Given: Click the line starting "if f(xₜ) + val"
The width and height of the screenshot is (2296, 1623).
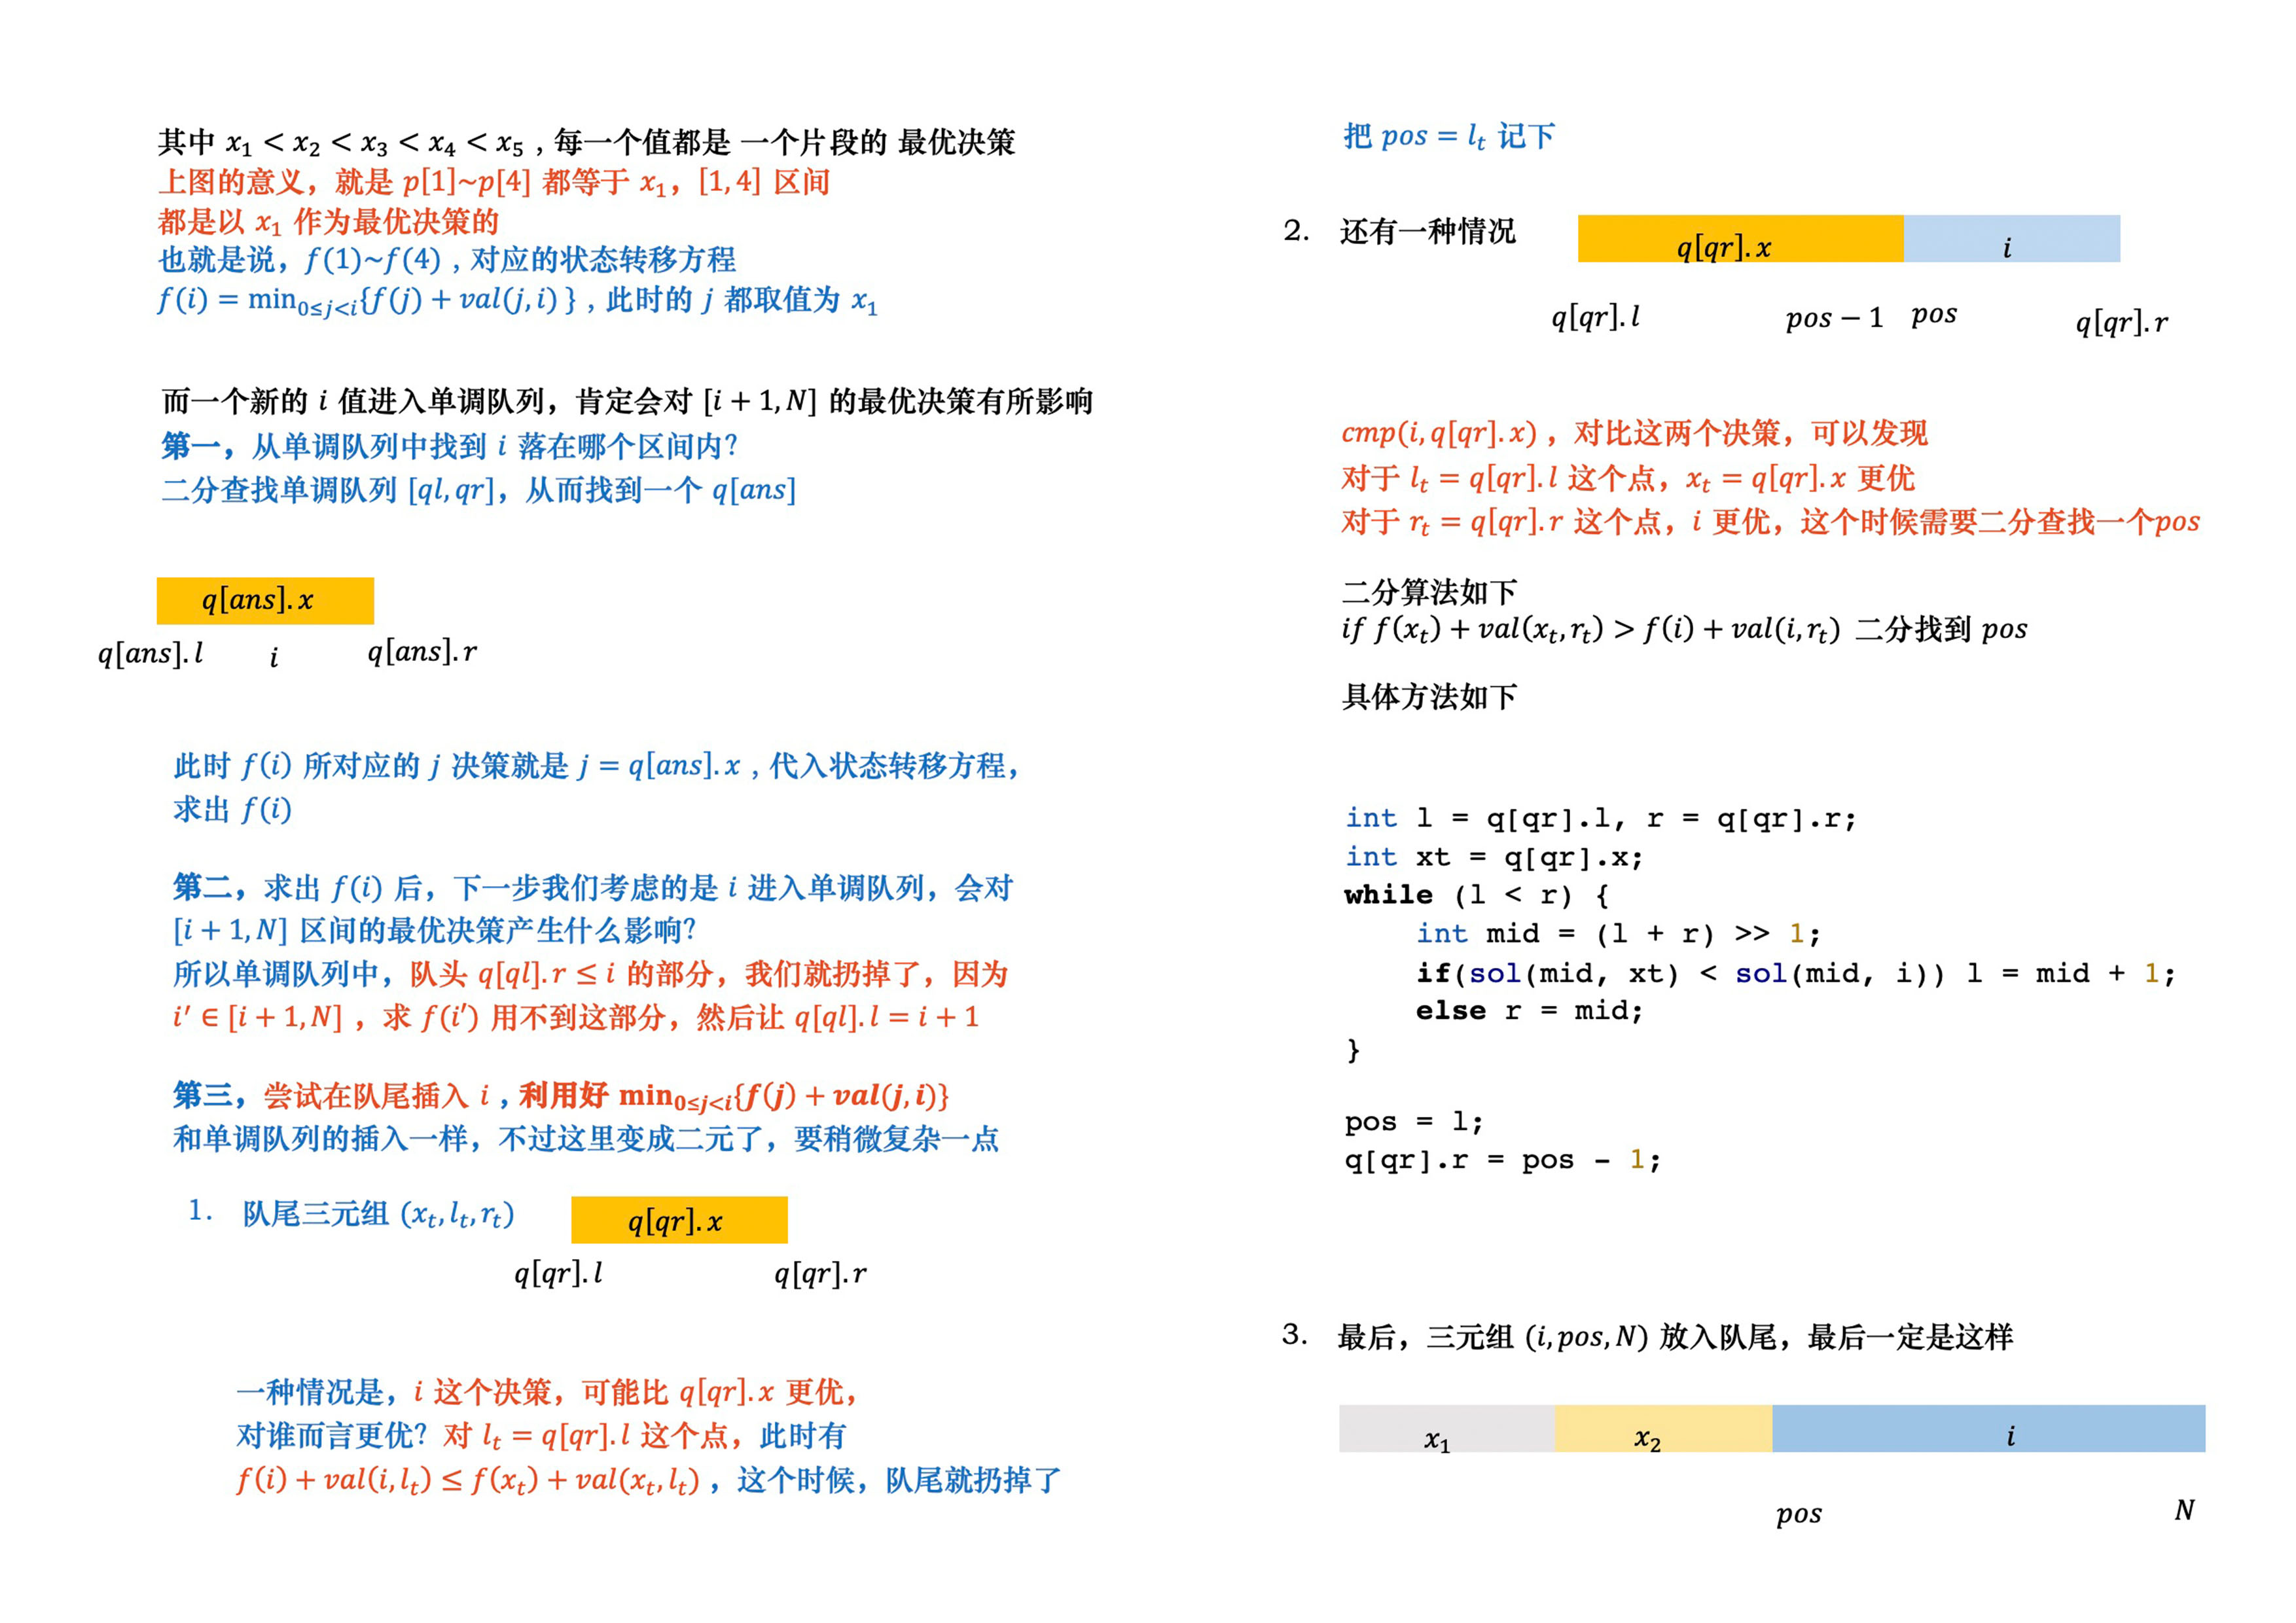Looking at the screenshot, I should (x=1684, y=630).
